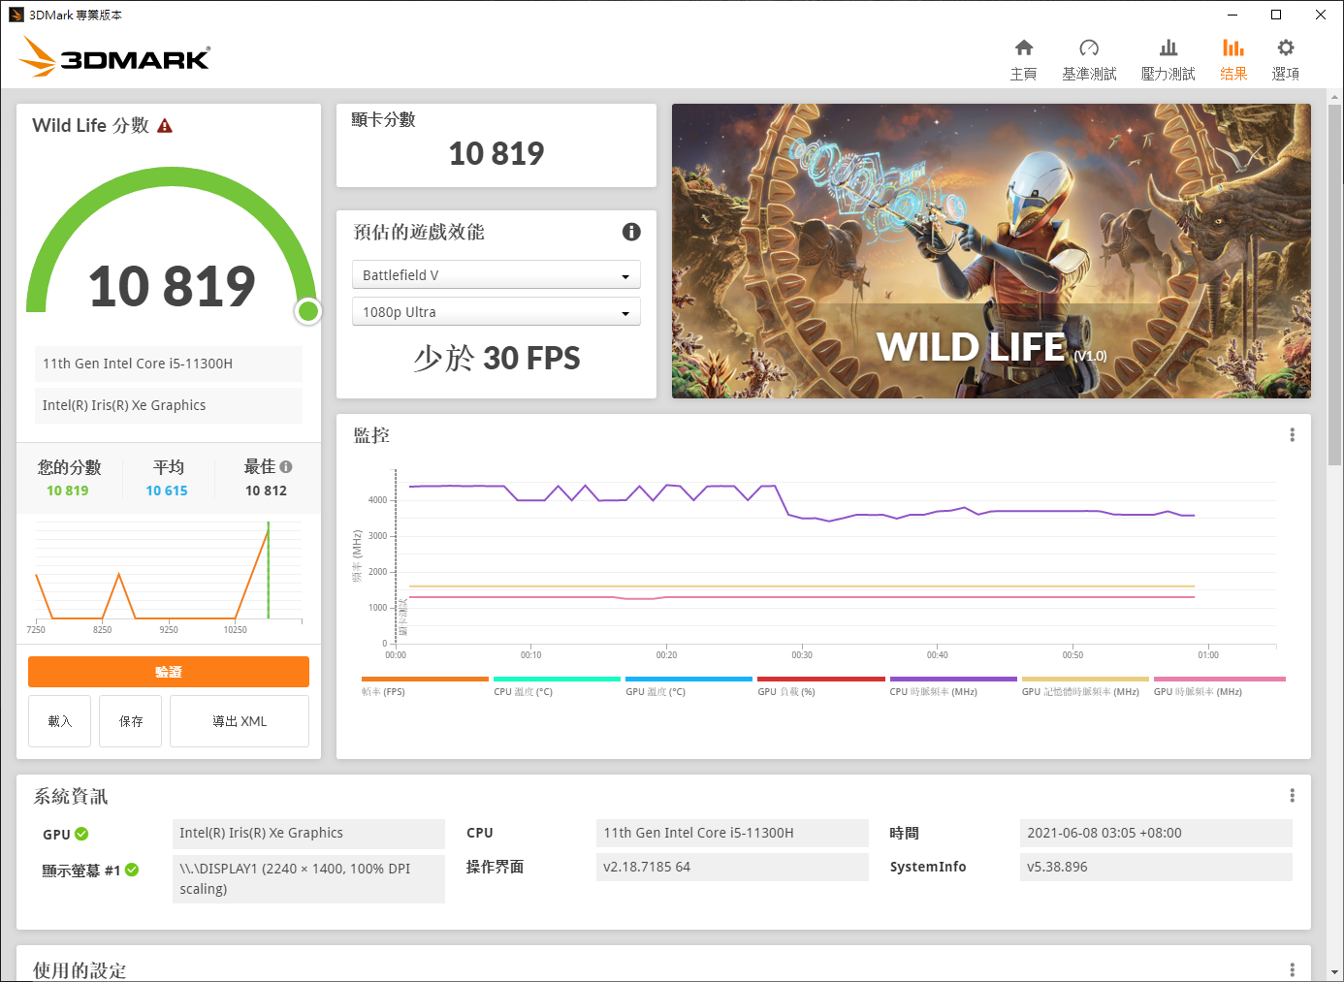
Task: Open the monitoring panel three-dot menu
Action: pos(1292,435)
